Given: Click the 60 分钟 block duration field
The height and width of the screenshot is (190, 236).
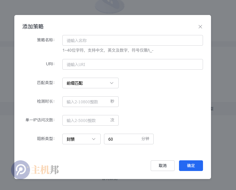Looking at the screenshot, I should (129, 139).
